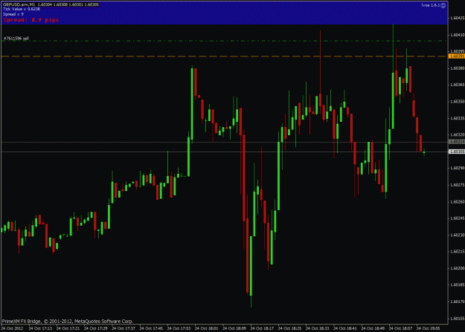Click the white "Spread = 9" label
The image size is (465, 332).
pyautogui.click(x=13, y=14)
